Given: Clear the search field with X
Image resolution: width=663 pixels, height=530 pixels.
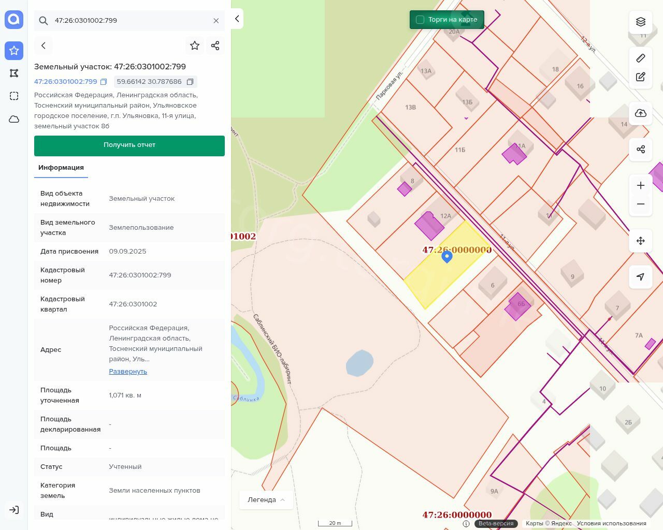Looking at the screenshot, I should pos(216,21).
